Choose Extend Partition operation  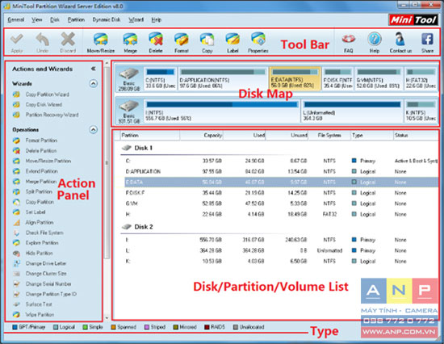(x=35, y=171)
